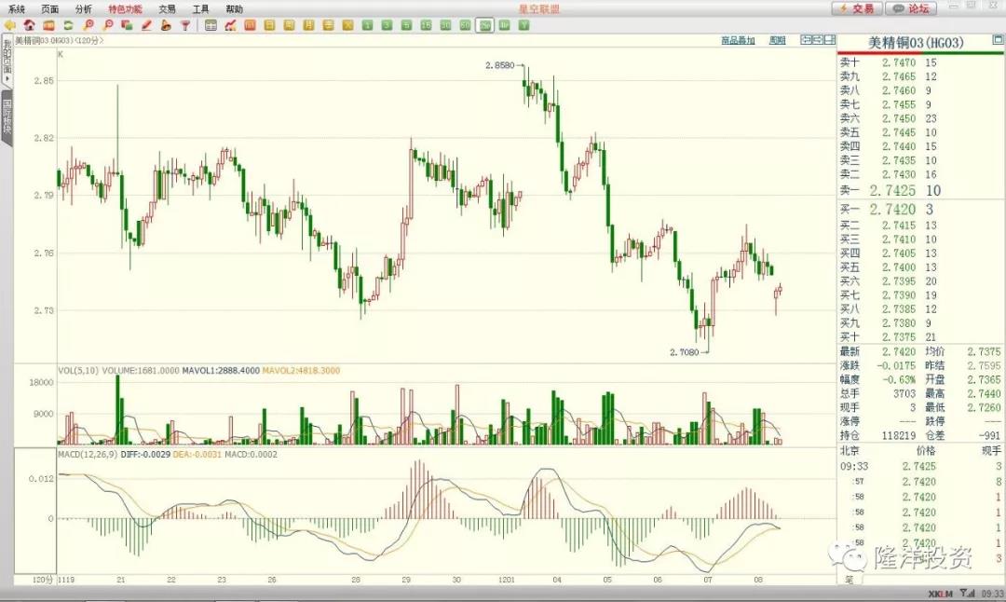Click the right-arrow box icon above chart

tap(818, 40)
